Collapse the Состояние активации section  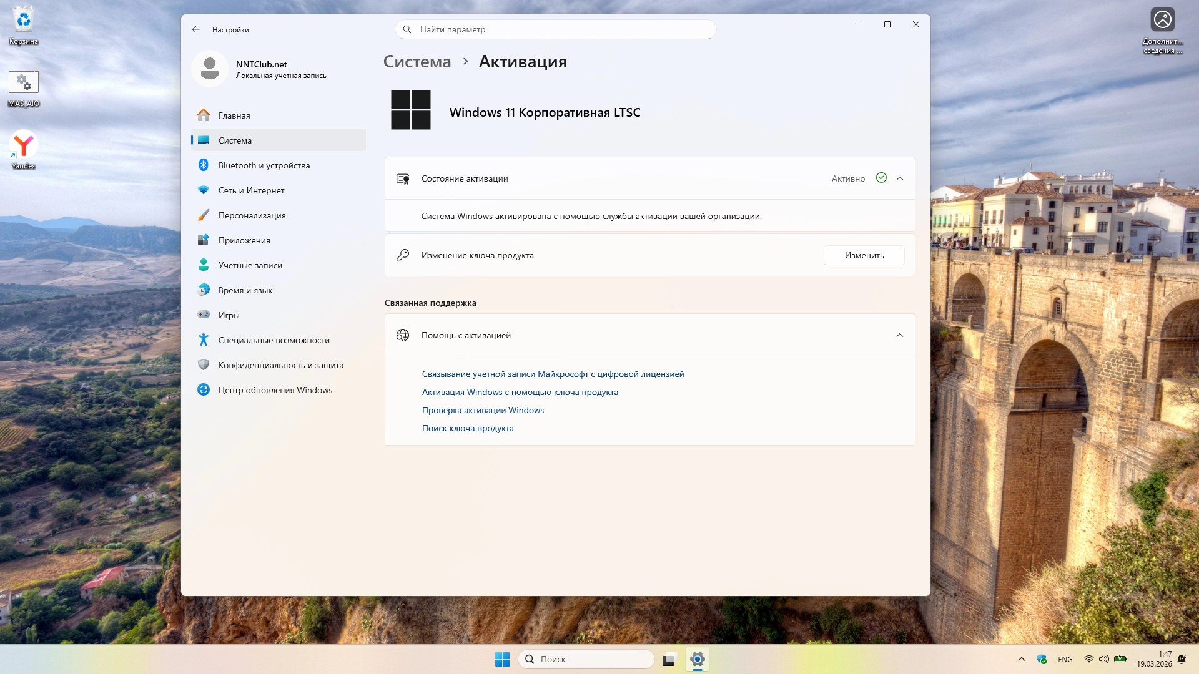coord(900,178)
